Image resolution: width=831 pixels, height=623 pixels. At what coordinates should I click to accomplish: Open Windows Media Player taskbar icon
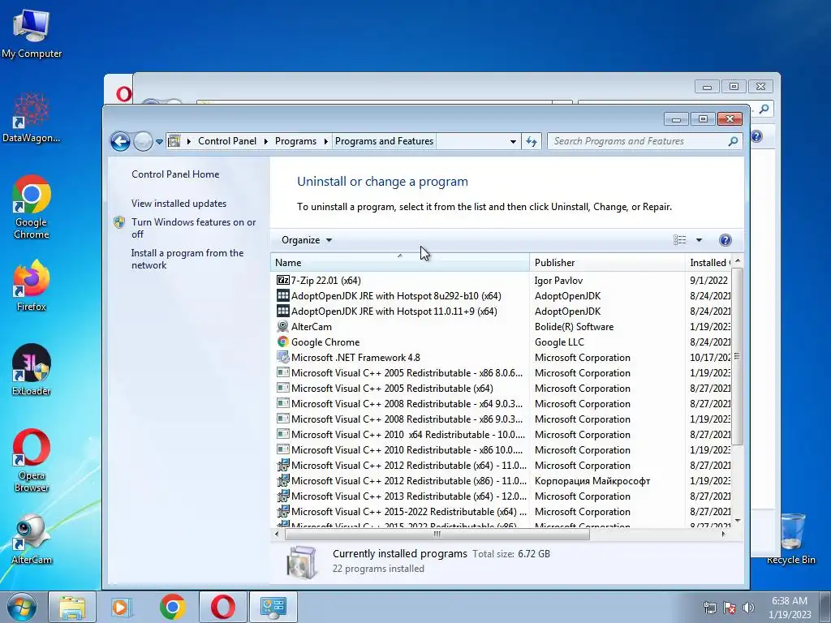pos(122,607)
